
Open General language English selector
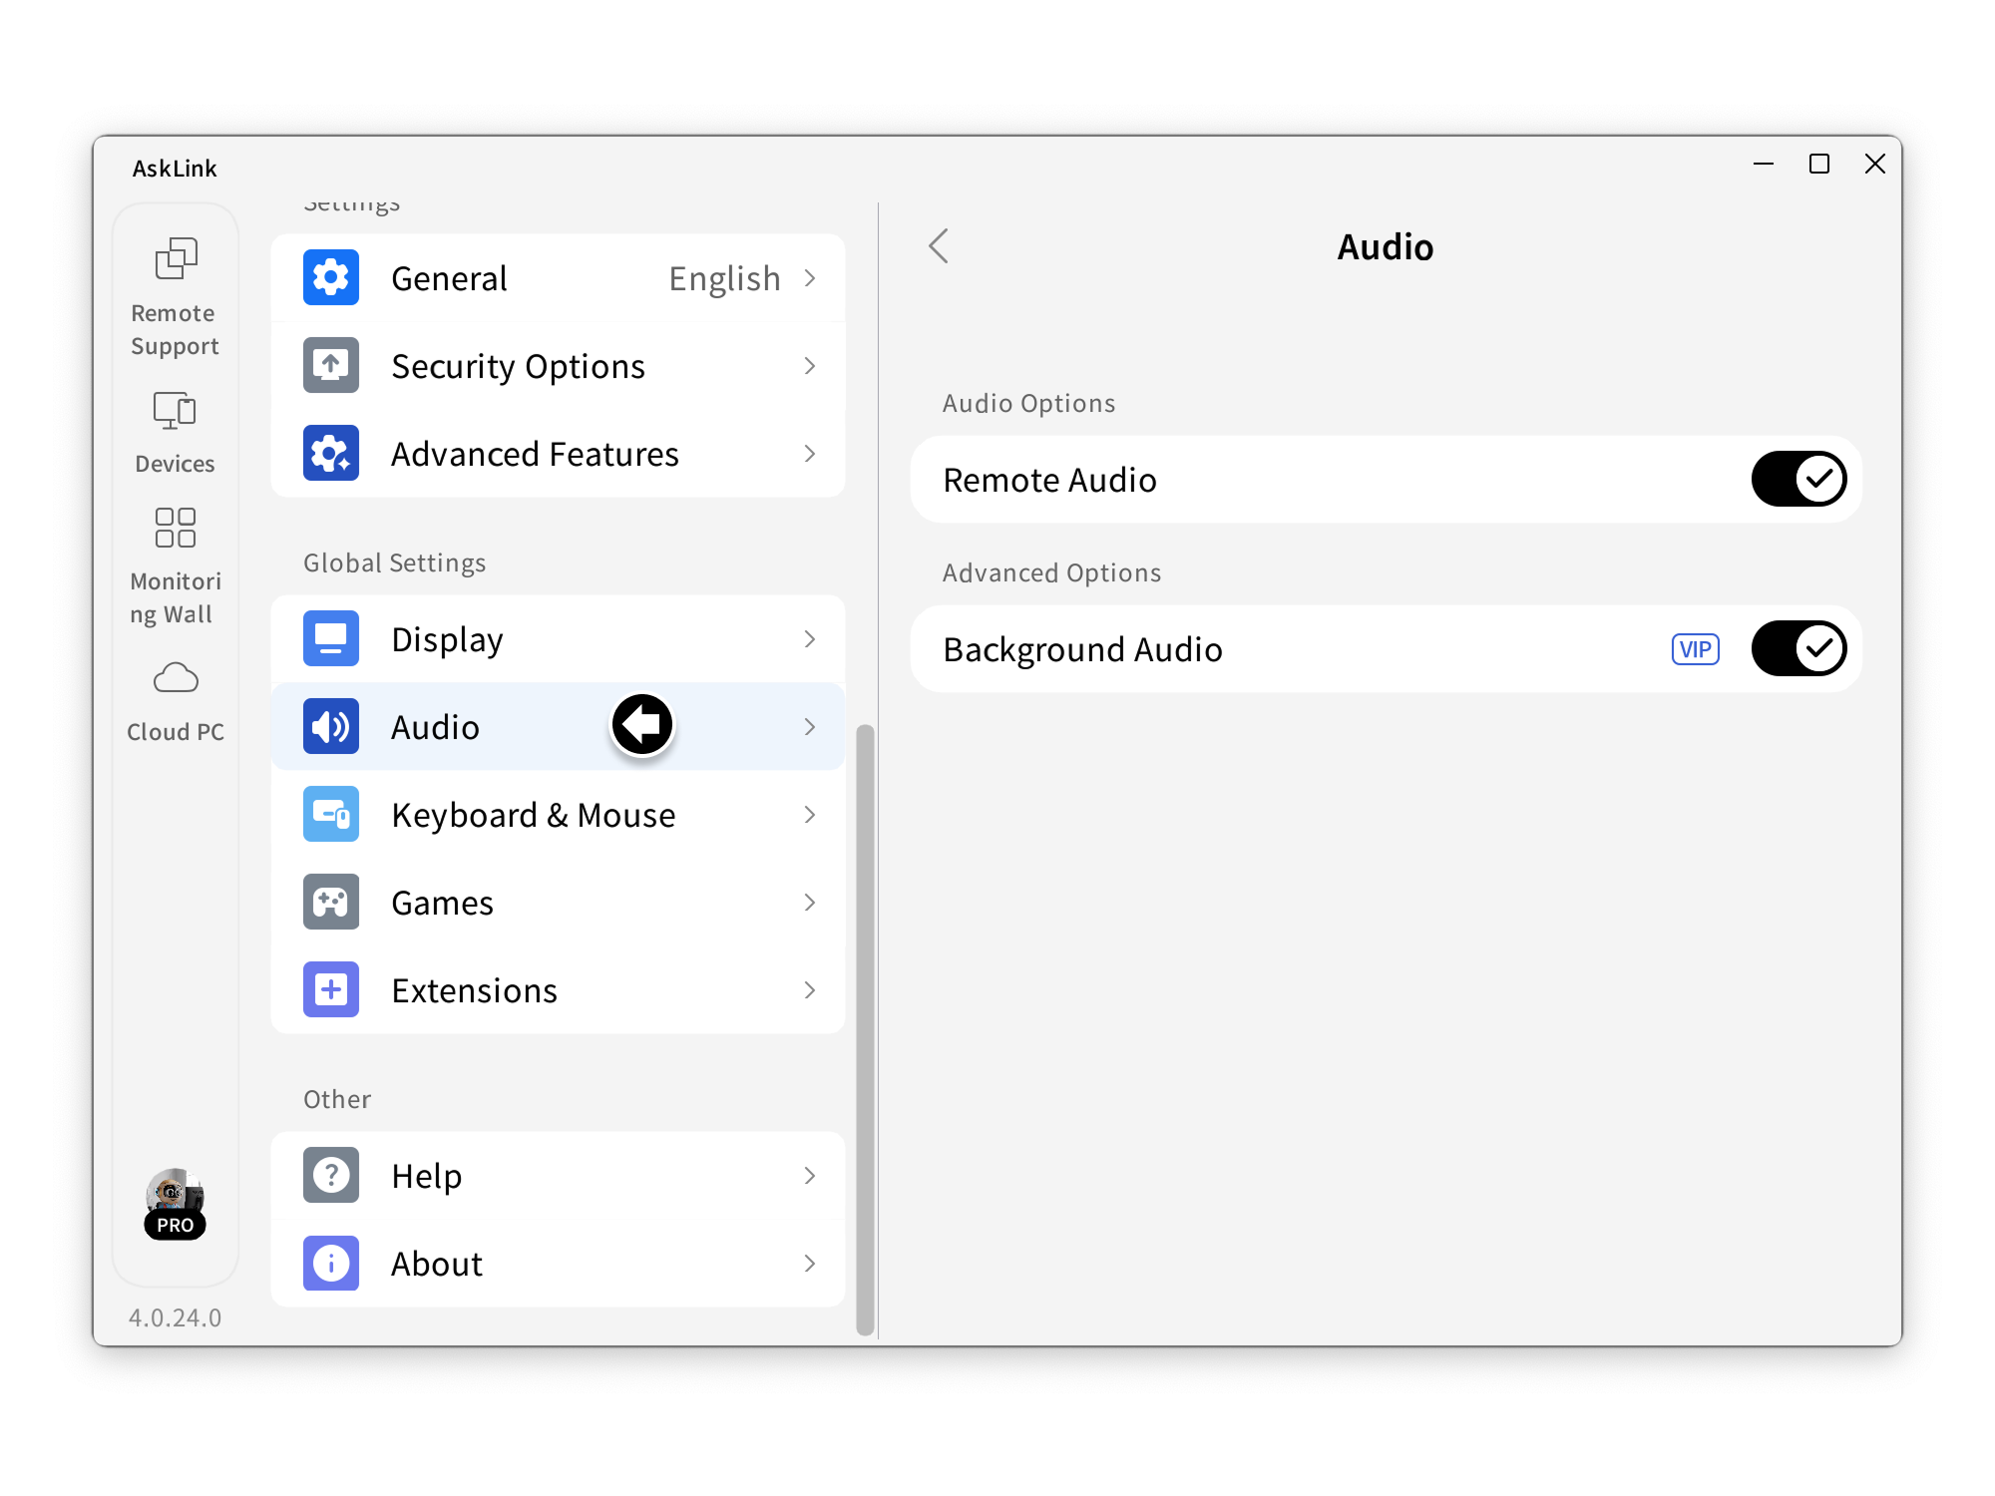(x=724, y=278)
